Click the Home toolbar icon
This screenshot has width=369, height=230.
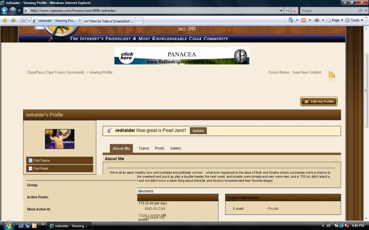click(x=291, y=20)
